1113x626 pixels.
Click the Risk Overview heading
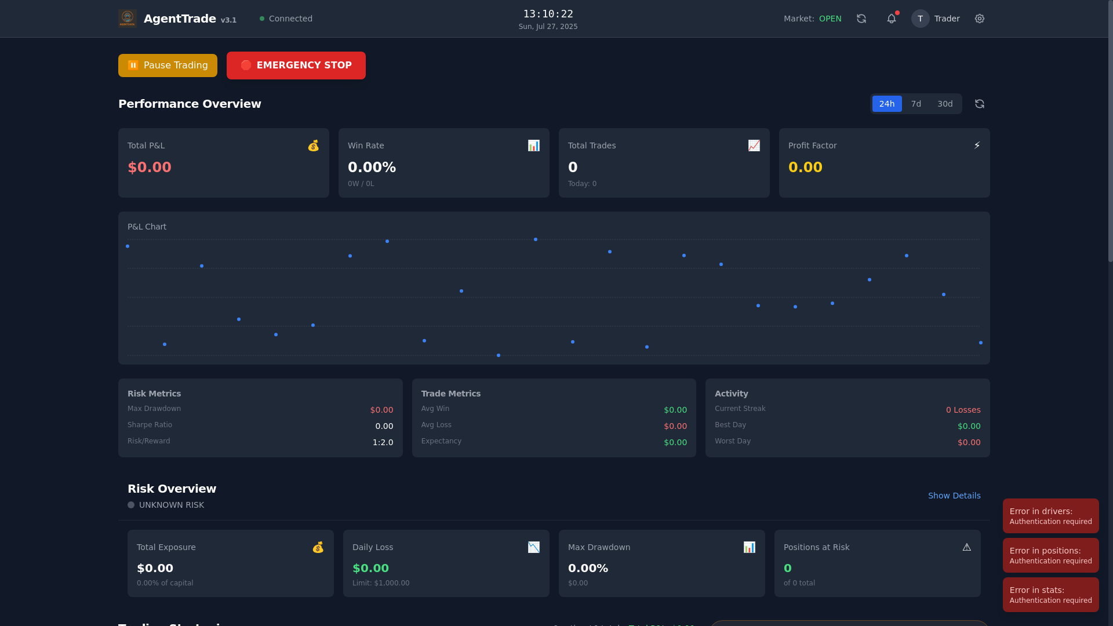pyautogui.click(x=172, y=489)
